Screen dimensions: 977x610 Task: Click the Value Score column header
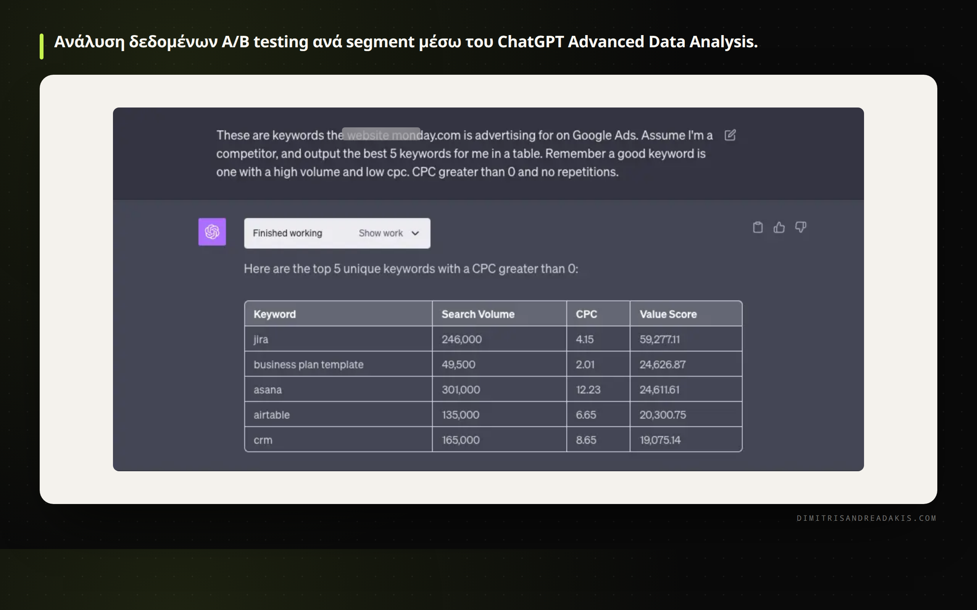point(686,314)
